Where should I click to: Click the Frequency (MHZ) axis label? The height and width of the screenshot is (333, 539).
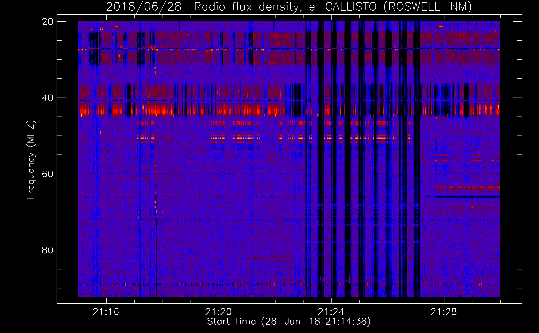tap(31, 160)
